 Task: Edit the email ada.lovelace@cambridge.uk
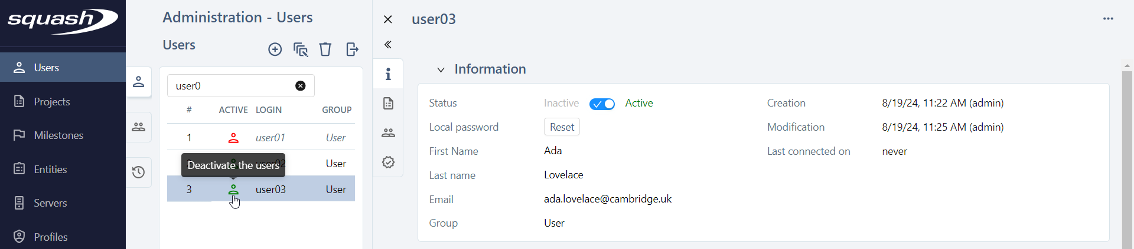(608, 199)
